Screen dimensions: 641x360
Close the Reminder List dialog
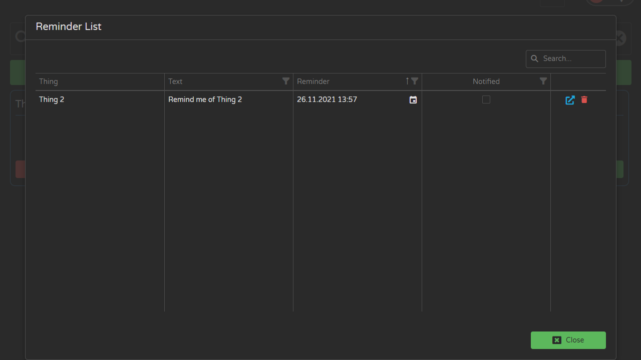pos(568,340)
